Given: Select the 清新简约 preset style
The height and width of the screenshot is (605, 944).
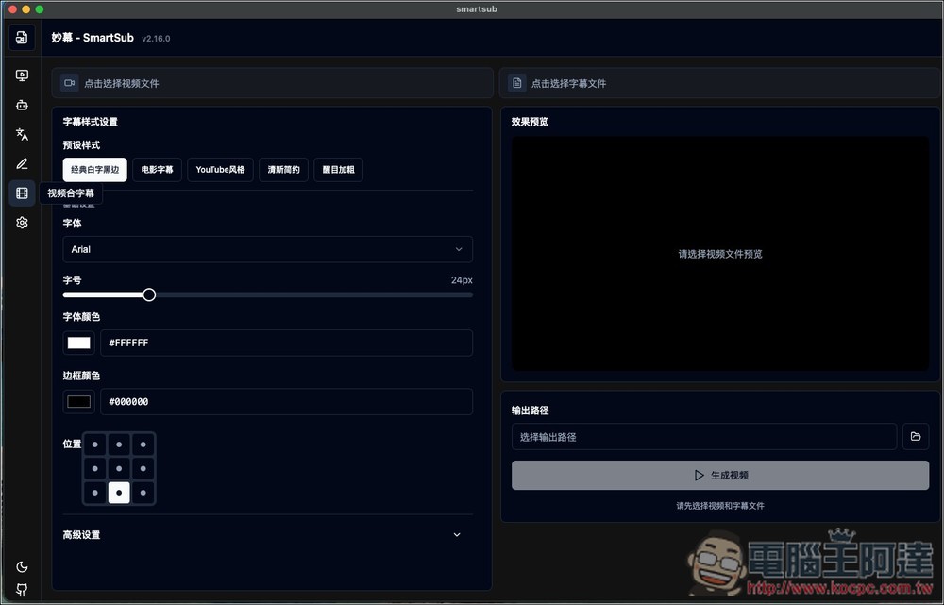Looking at the screenshot, I should (x=283, y=170).
